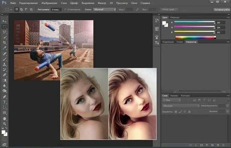Toggle lock transparent pixels icon
The width and height of the screenshot is (231, 148).
[176, 111]
